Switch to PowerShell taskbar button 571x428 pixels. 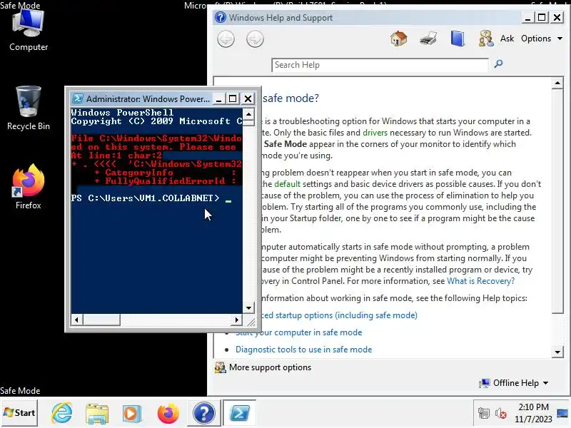point(240,413)
